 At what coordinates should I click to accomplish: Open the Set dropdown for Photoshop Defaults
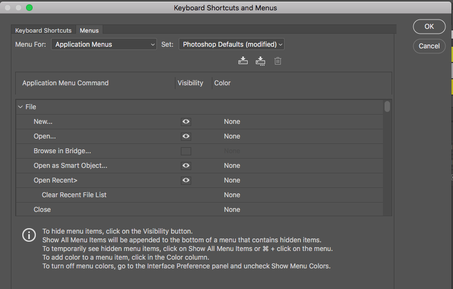coord(232,45)
